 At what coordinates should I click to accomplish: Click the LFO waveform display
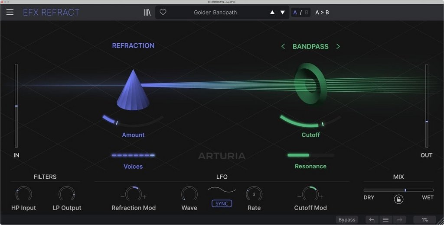tap(222, 190)
